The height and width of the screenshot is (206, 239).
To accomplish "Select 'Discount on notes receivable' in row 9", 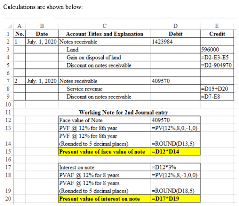I will (105, 97).
